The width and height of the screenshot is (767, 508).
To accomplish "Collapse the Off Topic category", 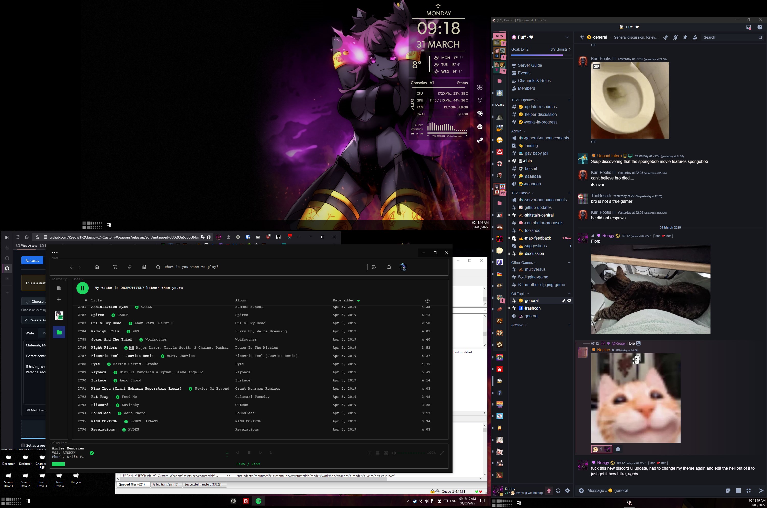I will pos(520,294).
